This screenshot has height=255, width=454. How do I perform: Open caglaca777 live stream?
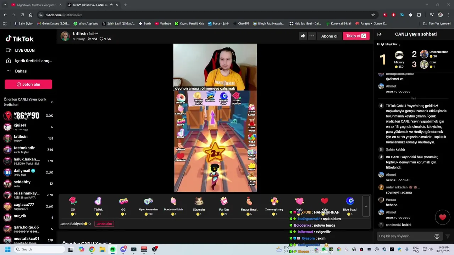pyautogui.click(x=28, y=206)
